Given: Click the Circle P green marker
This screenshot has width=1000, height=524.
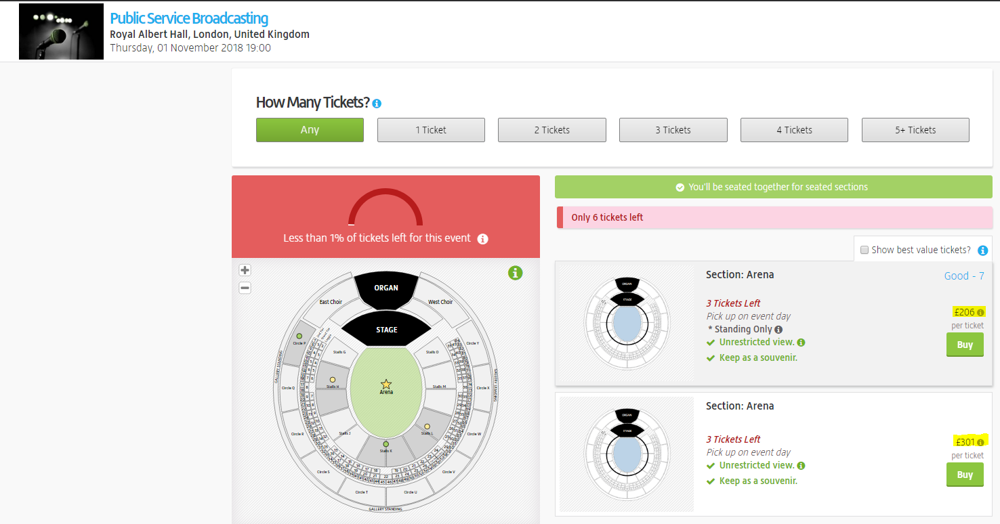Looking at the screenshot, I should pos(299,336).
